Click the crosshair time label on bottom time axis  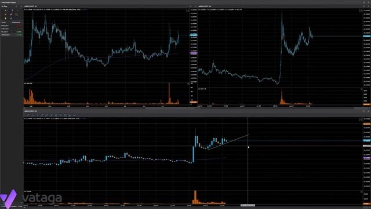point(248,206)
